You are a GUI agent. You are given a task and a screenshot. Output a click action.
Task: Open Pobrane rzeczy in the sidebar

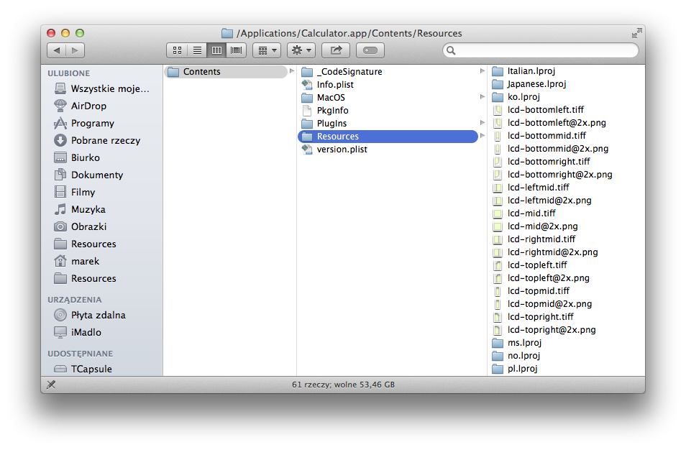pyautogui.click(x=105, y=140)
